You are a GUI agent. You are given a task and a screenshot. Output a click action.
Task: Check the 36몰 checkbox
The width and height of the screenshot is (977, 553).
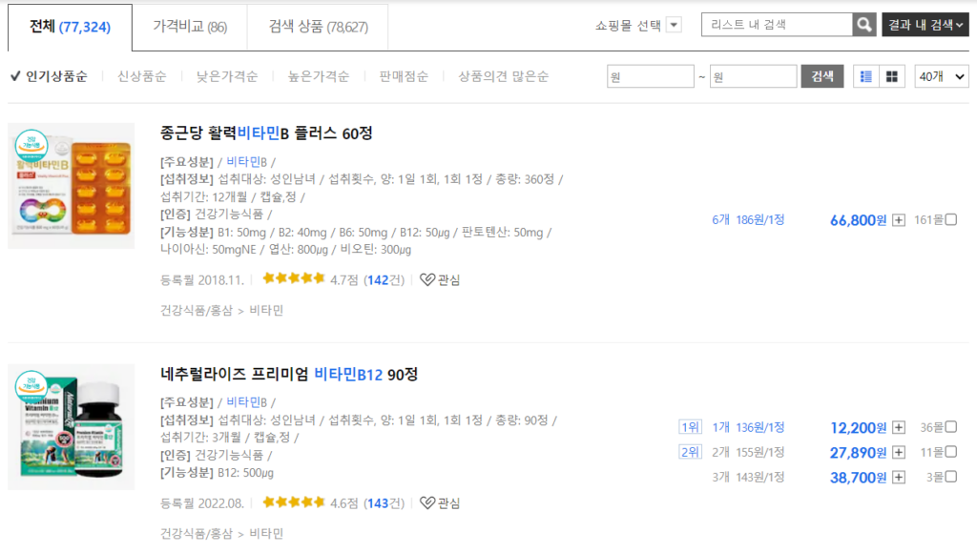click(x=951, y=426)
